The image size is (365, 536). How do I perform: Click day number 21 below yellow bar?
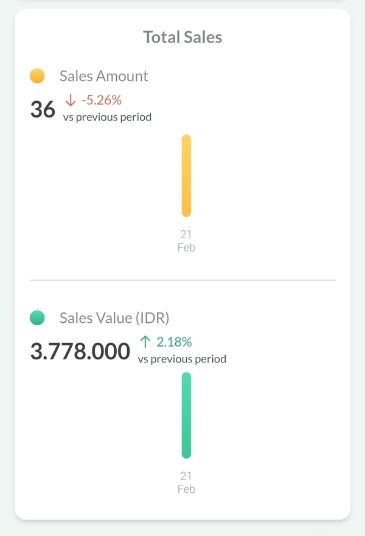[186, 234]
